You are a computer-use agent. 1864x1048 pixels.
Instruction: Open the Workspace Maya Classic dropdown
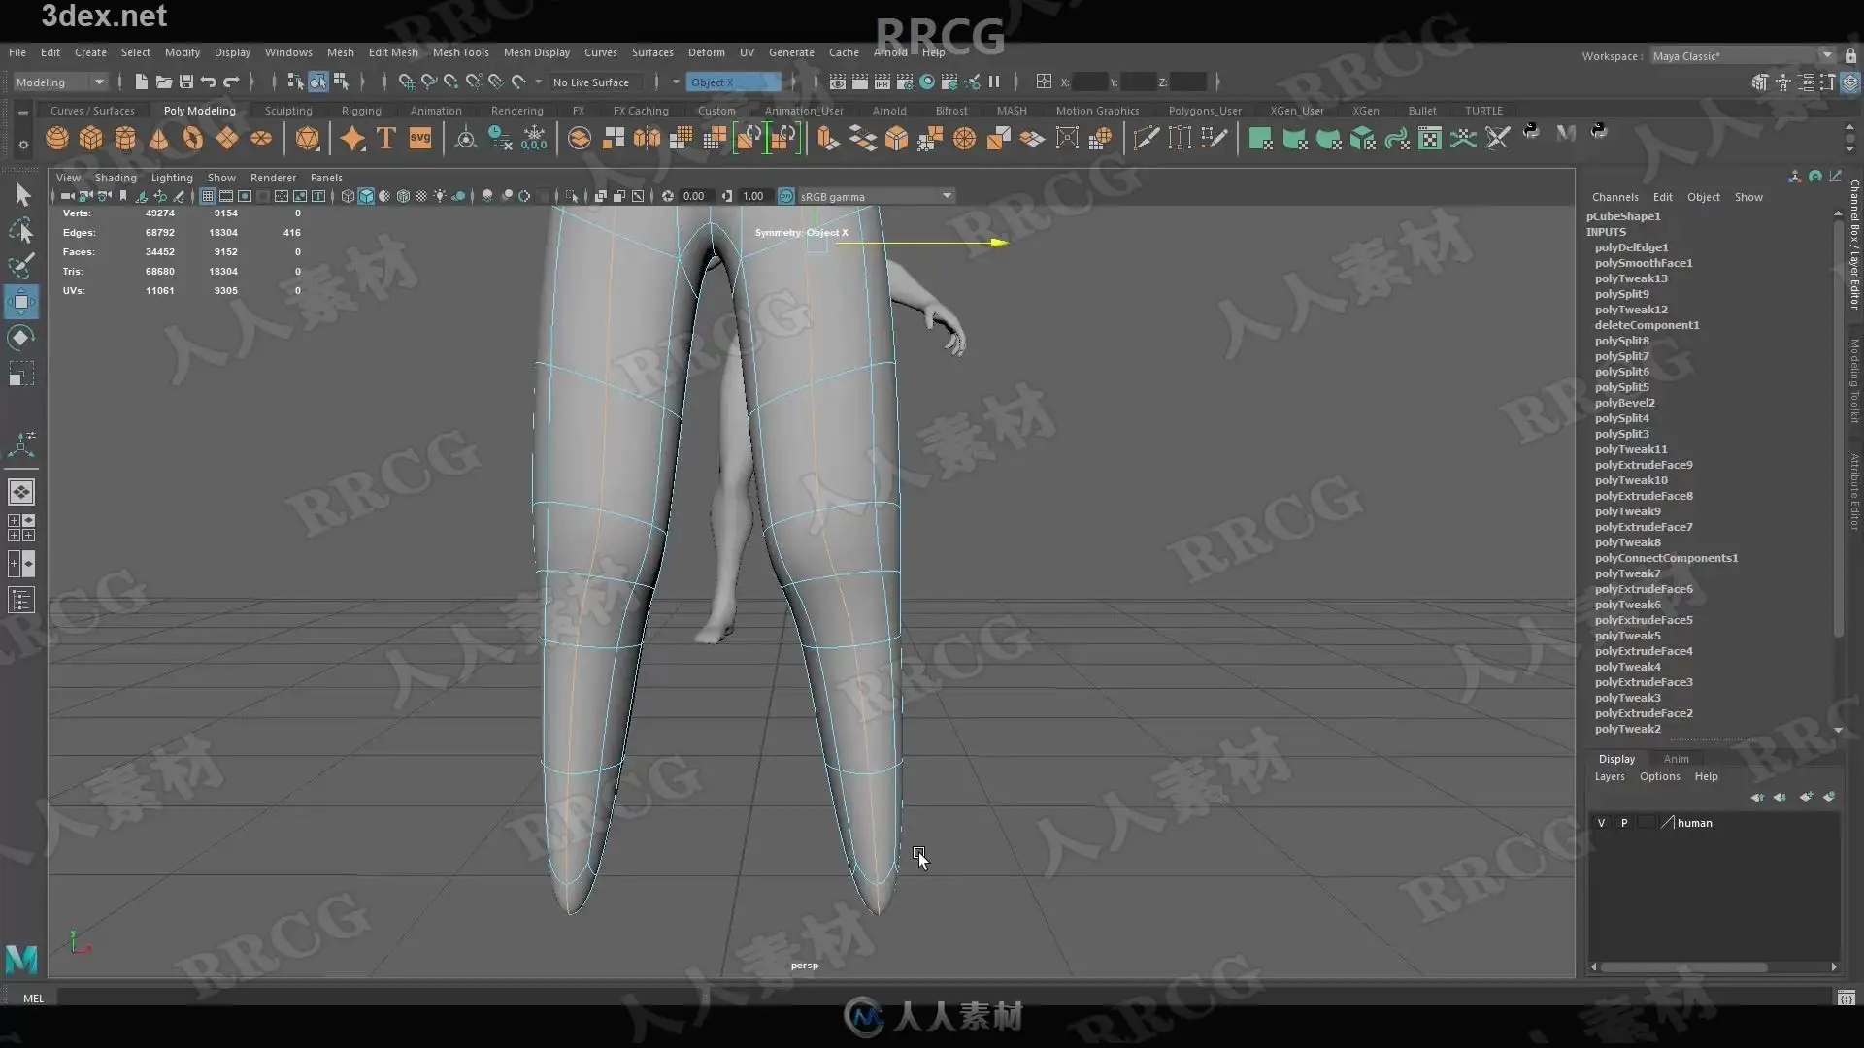coord(1742,56)
